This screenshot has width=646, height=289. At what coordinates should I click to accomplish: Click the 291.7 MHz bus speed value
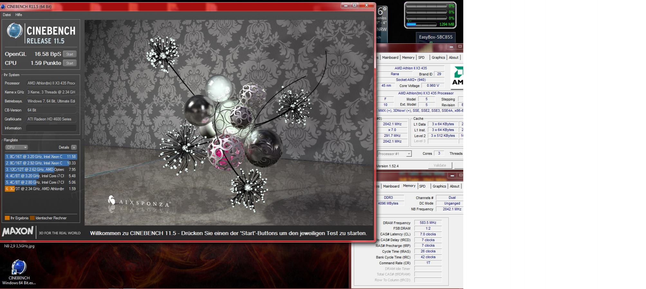392,136
